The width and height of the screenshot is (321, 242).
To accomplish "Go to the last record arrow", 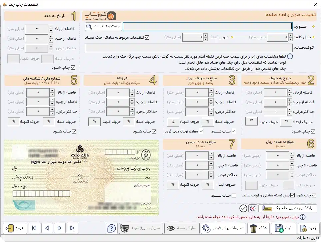I will 72,228.
